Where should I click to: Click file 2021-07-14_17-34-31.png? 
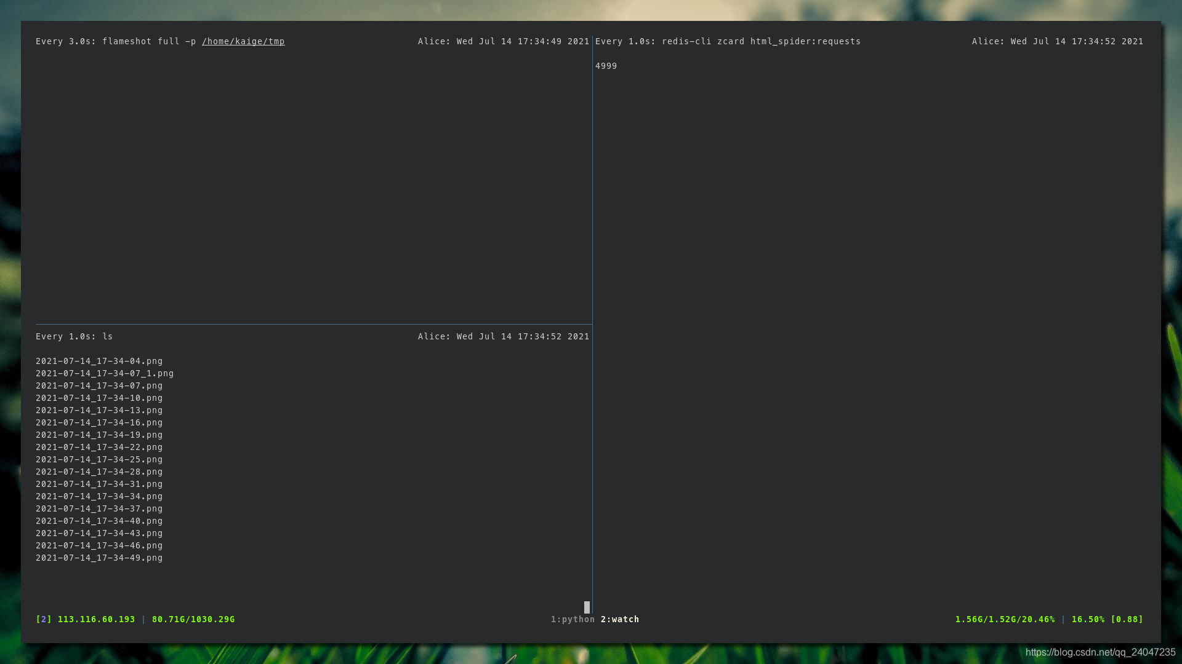click(99, 484)
